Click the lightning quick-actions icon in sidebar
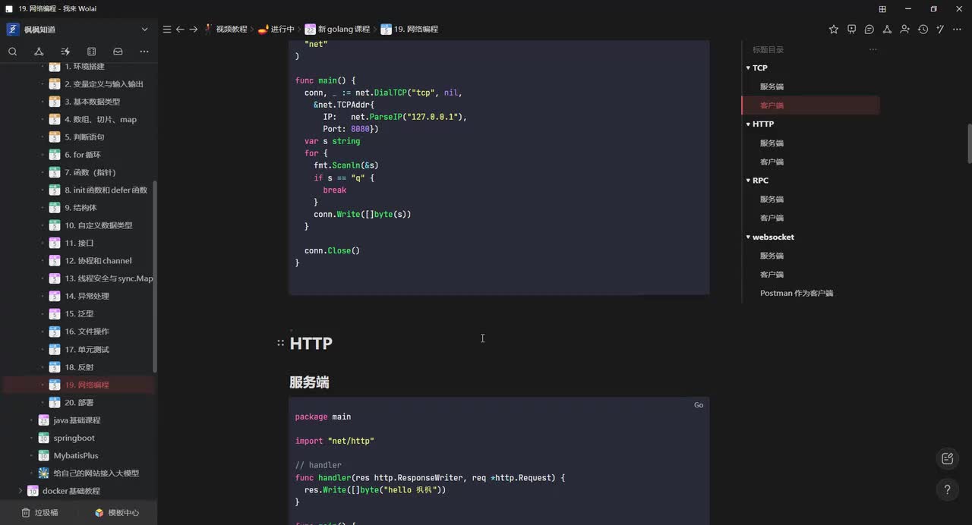The image size is (972, 525). coord(65,52)
